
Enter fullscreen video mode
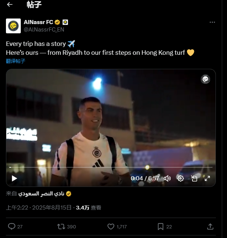207,178
